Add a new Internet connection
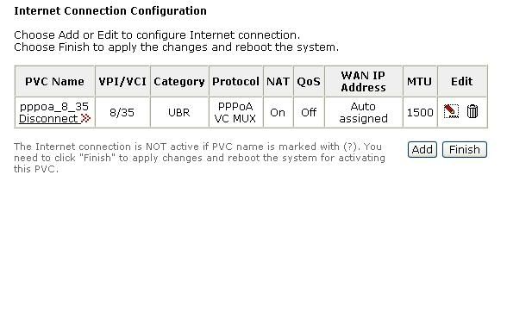The width and height of the screenshot is (507, 331). point(422,150)
